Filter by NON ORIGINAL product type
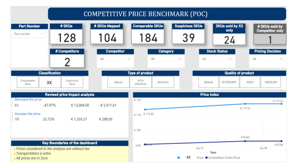 tap(141, 82)
